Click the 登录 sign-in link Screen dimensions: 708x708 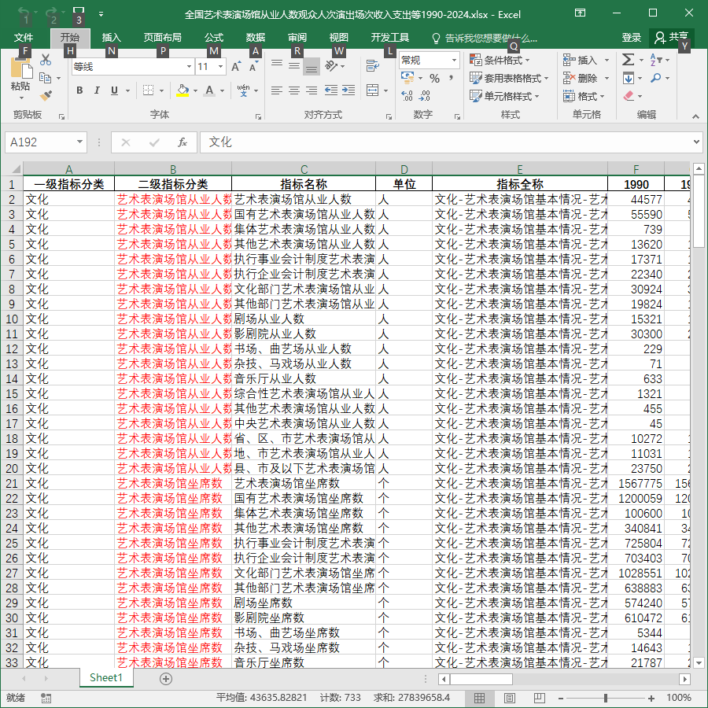[x=631, y=38]
